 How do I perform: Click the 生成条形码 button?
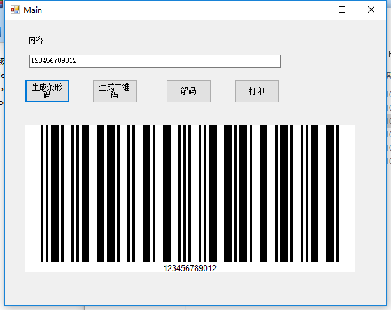[47, 91]
